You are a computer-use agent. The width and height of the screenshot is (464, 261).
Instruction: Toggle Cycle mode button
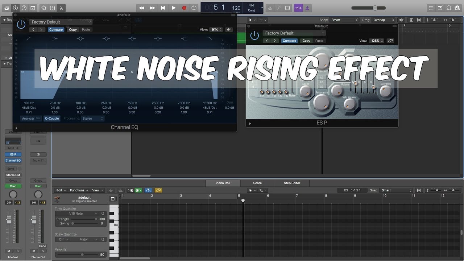tap(194, 8)
